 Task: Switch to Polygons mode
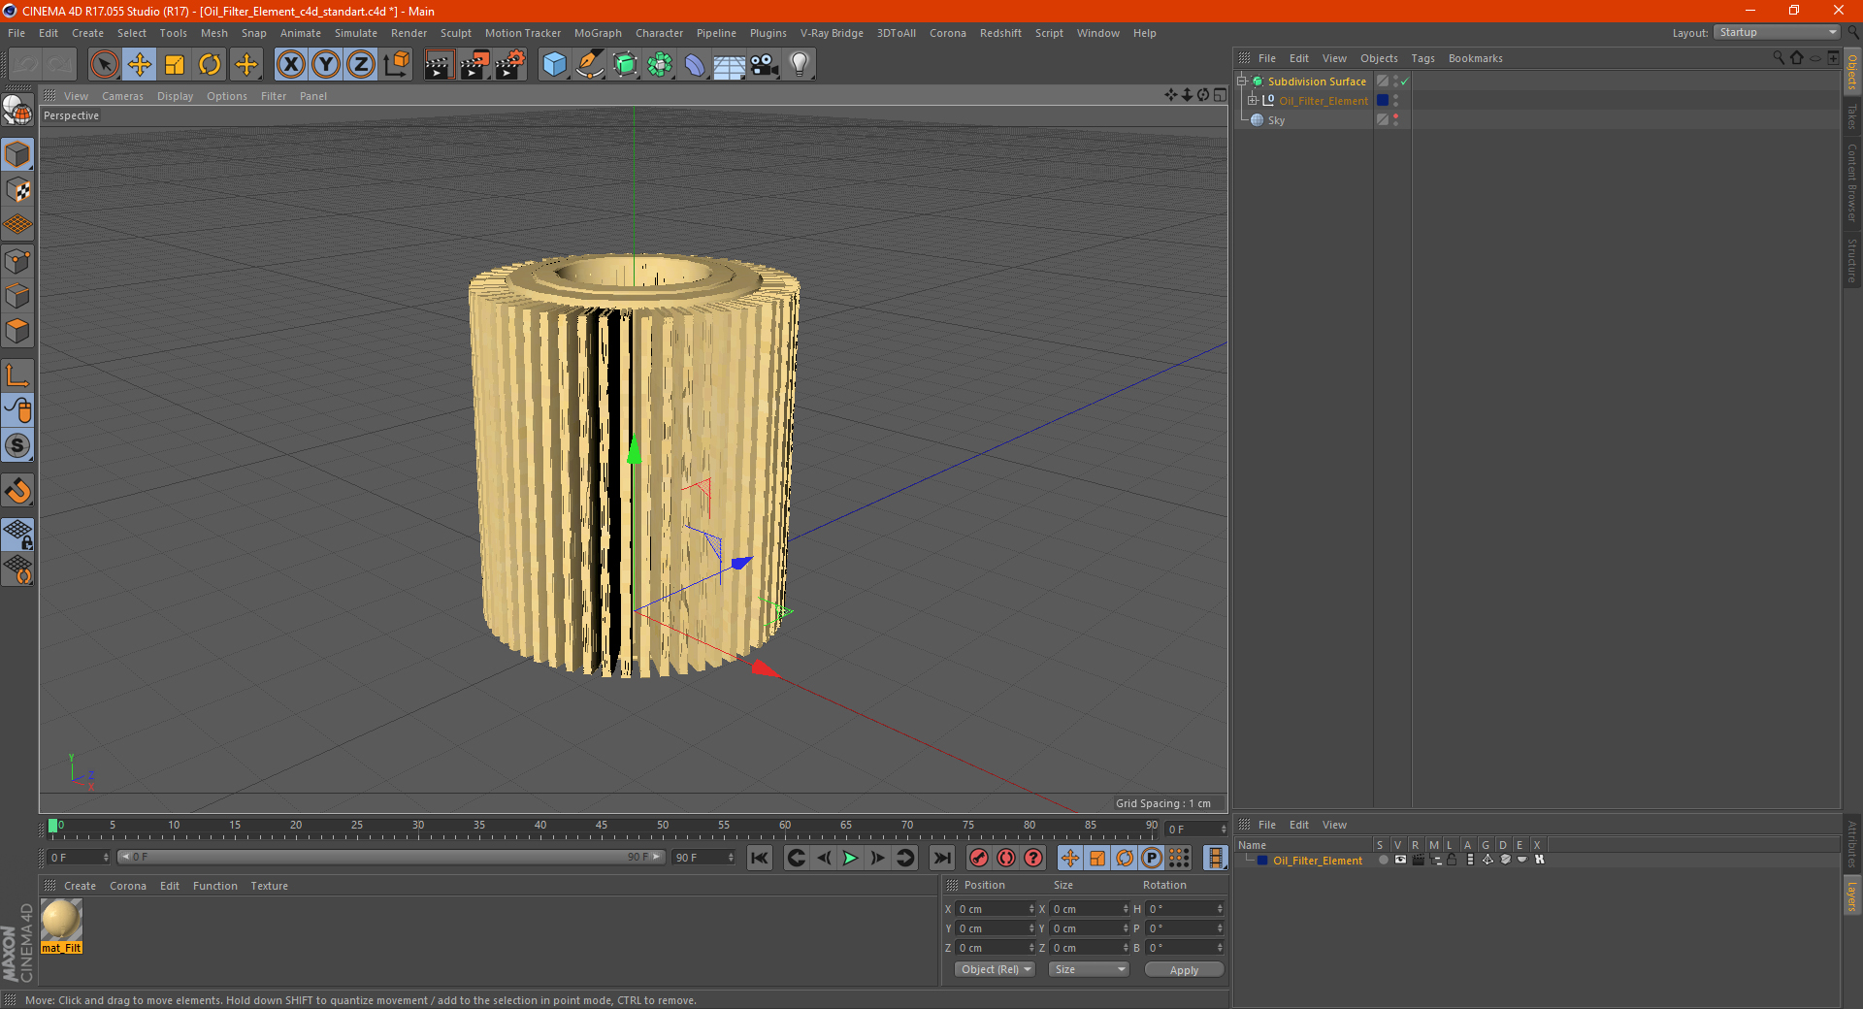pyautogui.click(x=17, y=331)
